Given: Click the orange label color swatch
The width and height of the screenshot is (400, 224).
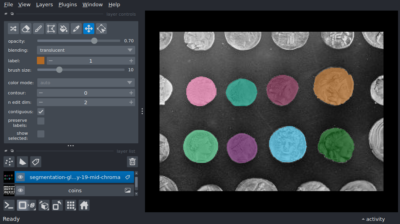Looking at the screenshot, I should click(40, 61).
